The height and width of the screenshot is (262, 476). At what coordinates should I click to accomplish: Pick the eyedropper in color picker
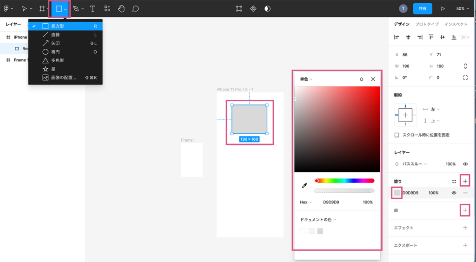304,185
